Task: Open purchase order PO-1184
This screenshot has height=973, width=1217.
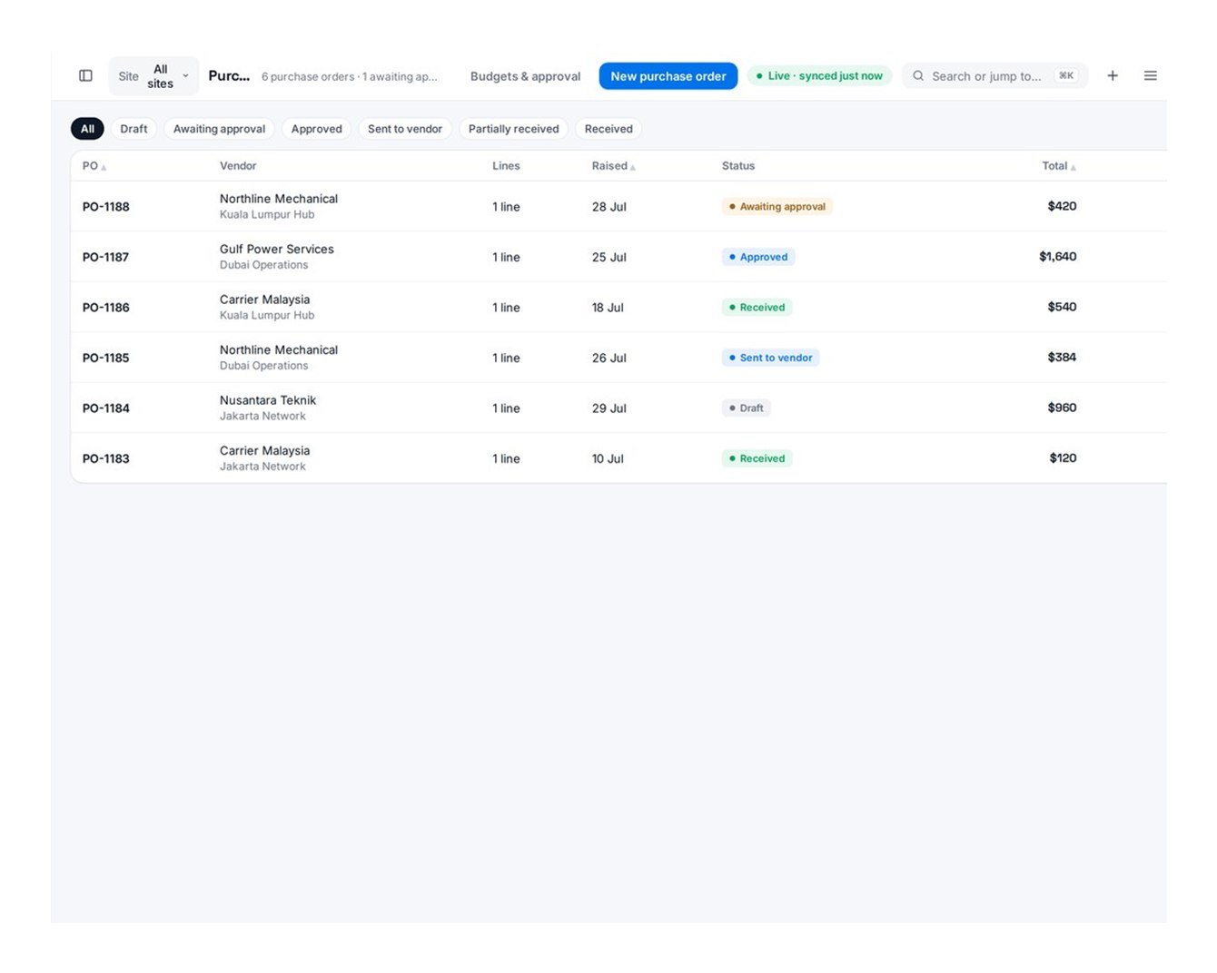Action: [x=106, y=408]
